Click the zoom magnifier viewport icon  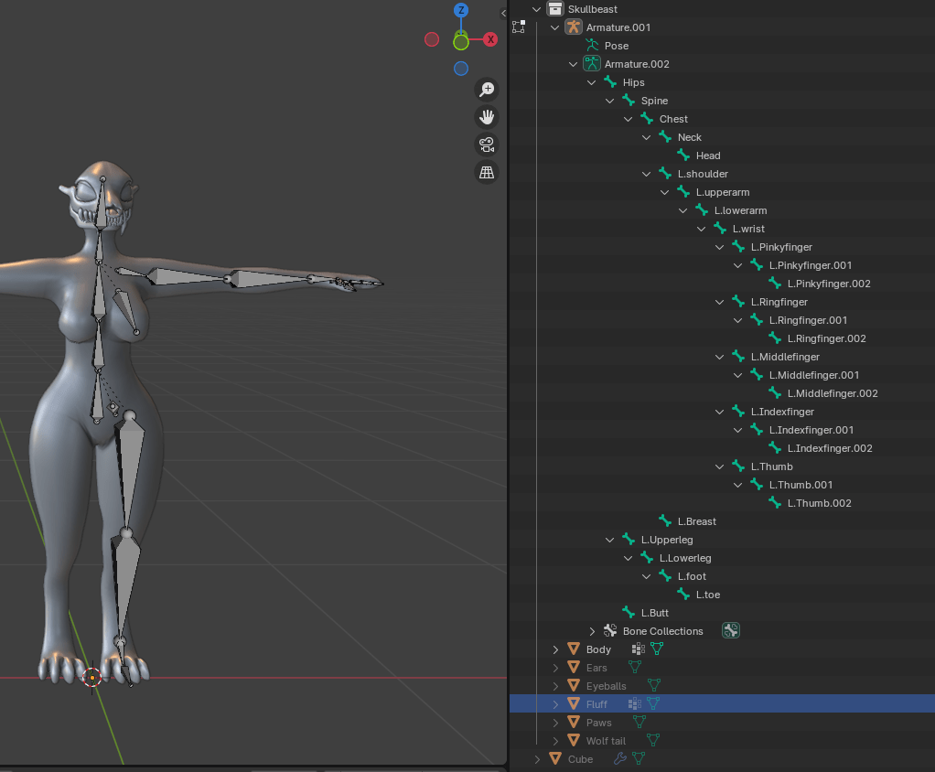tap(487, 89)
